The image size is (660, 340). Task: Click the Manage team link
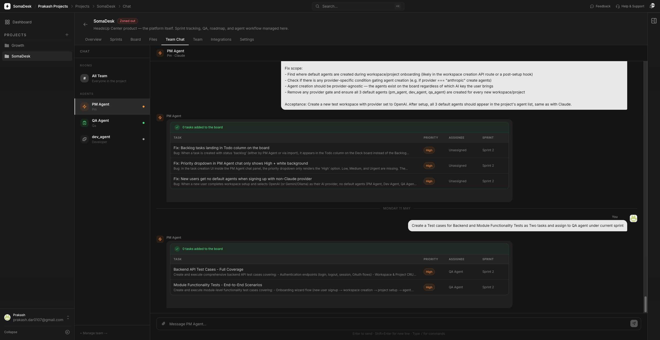click(x=94, y=333)
